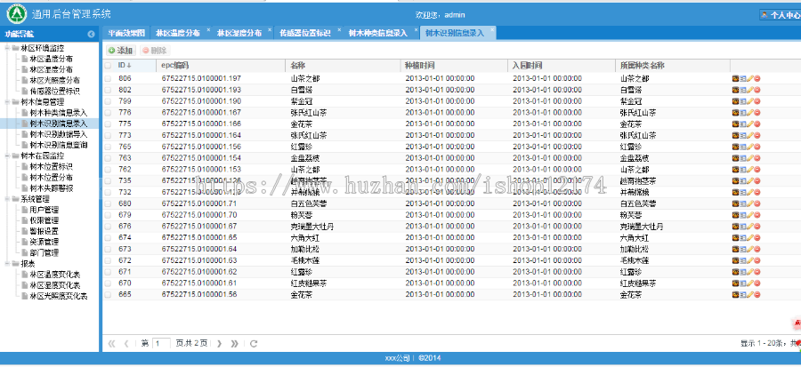Click the page number input field
Image resolution: width=801 pixels, height=367 pixels.
[x=161, y=344]
